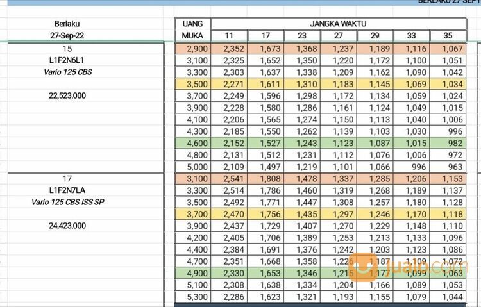Select the down payment cell "5,000"
The image size is (481, 307).
[x=193, y=167]
